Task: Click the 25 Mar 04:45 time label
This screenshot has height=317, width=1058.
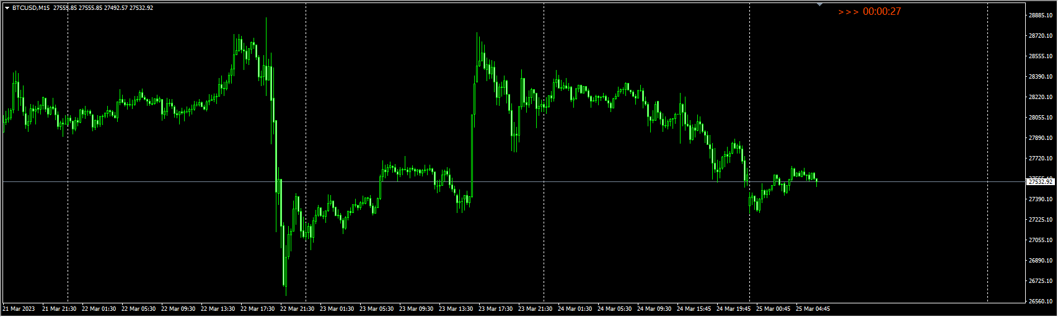Action: click(x=813, y=309)
